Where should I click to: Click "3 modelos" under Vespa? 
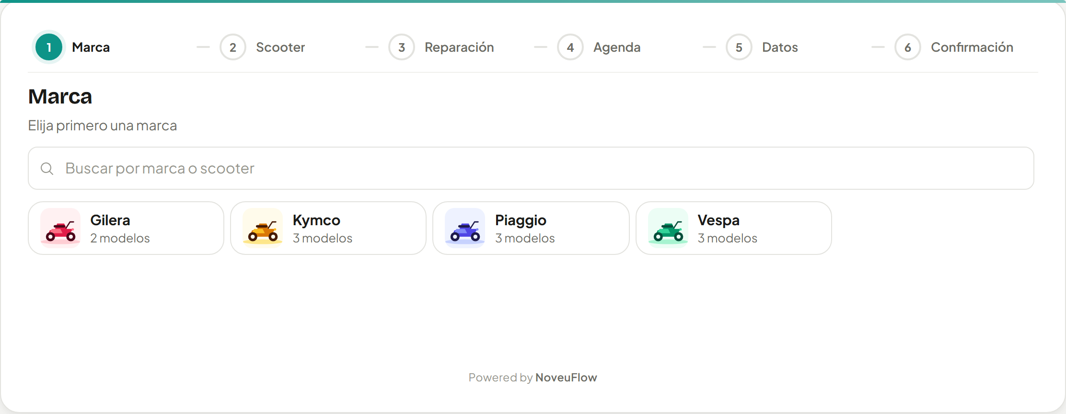click(x=728, y=238)
